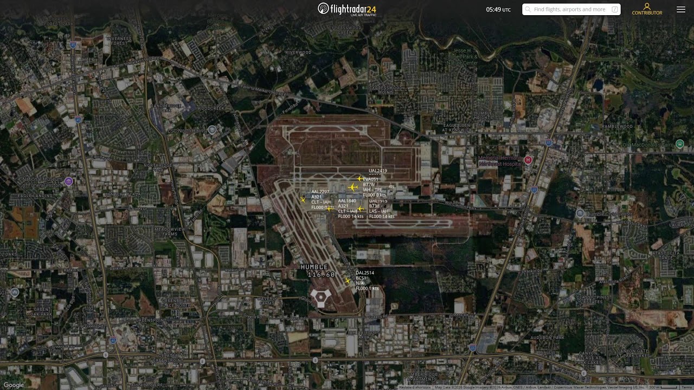The image size is (694, 390).
Task: Open the Contributor account menu
Action: pos(647,9)
